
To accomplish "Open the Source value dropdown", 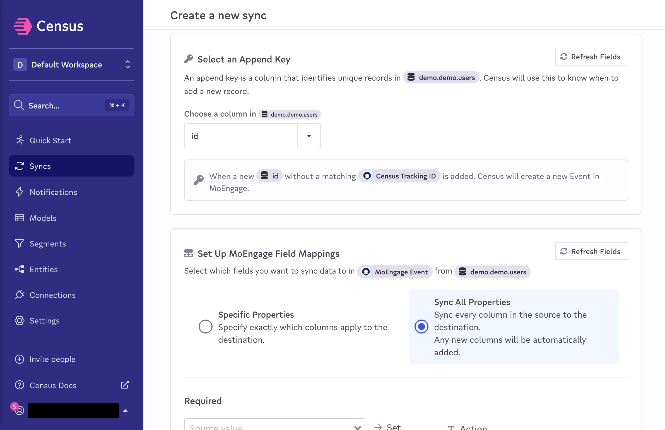I will (274, 424).
